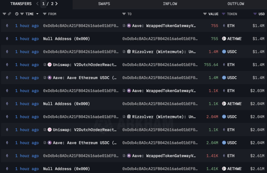Click sender 0xDdb4c8AD address in 755 ETH row
The width and height of the screenshot is (267, 173).
(81, 26)
